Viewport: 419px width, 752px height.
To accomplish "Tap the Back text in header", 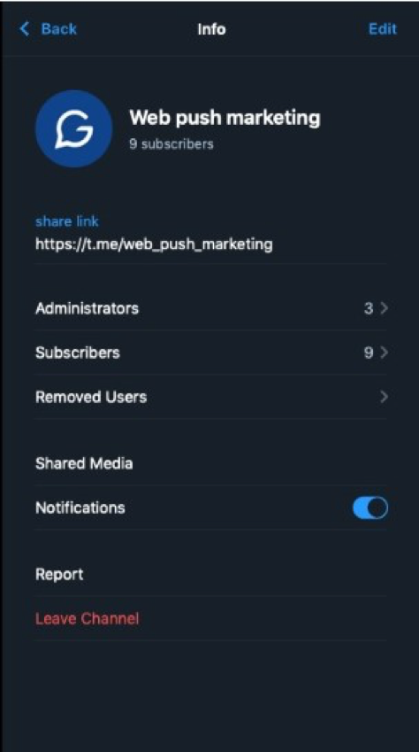I will pos(59,29).
